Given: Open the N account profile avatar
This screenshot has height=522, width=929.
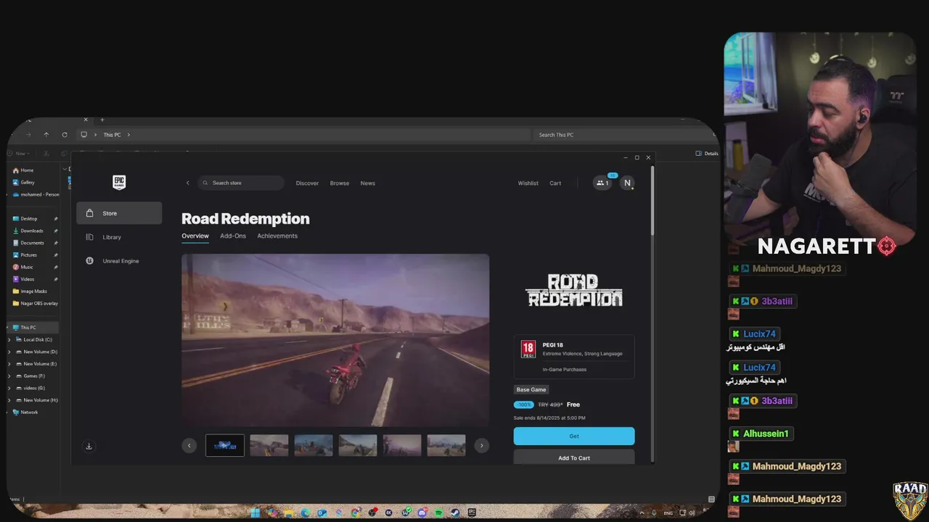Looking at the screenshot, I should 627,183.
